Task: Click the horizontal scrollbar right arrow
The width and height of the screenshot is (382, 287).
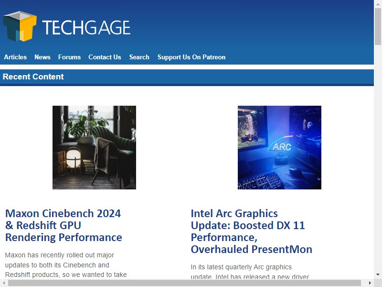Action: coord(370,283)
